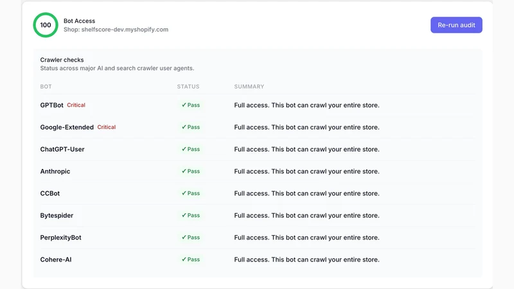Select the ChatGPT-User row name
This screenshot has height=289, width=514.
click(62, 149)
